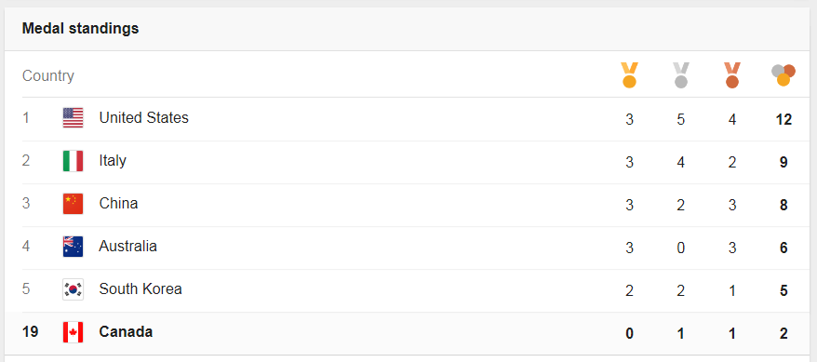
Task: Click Canada's rank number 19
Action: pyautogui.click(x=30, y=332)
